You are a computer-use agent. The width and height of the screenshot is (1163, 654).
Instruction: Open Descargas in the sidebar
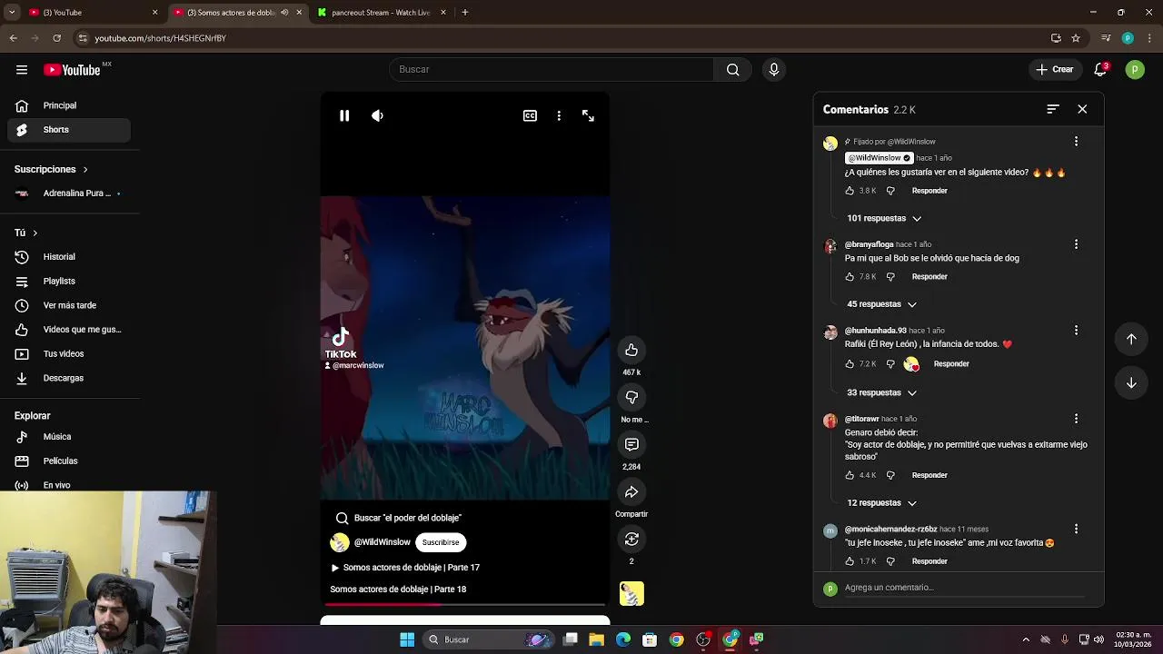(69, 378)
